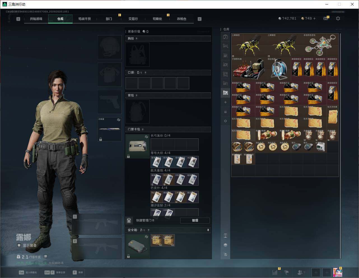The image size is (359, 278).
Task: Click primary weapon slot numbered 2
Action: pyautogui.click(x=97, y=249)
